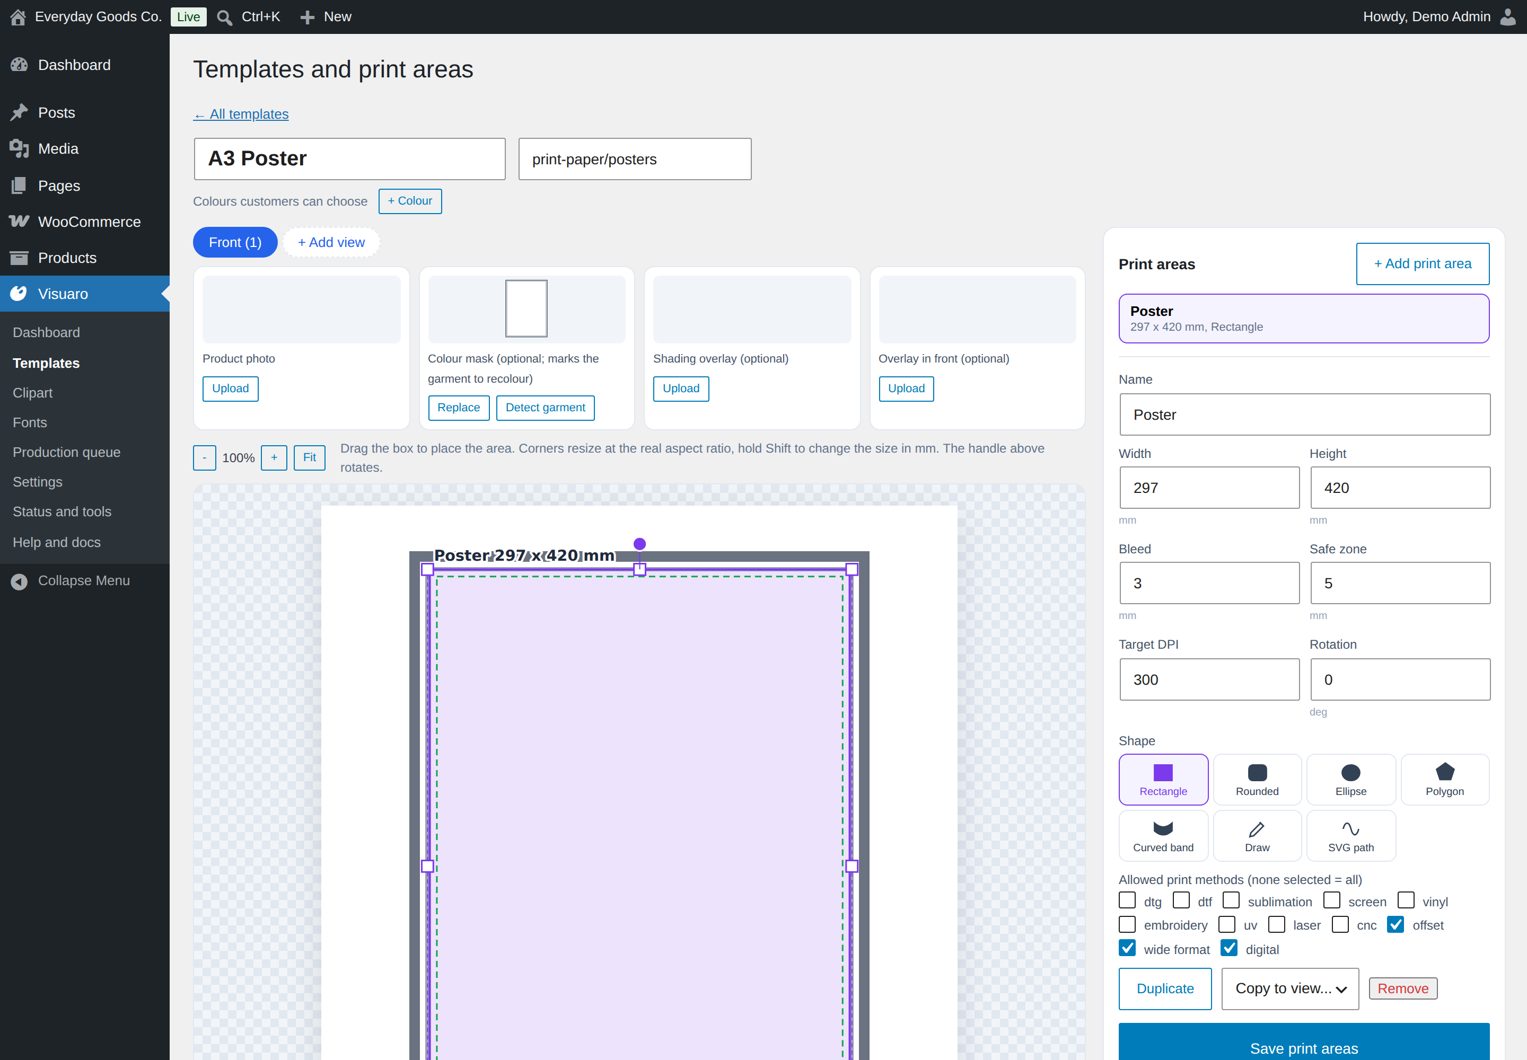The width and height of the screenshot is (1527, 1060).
Task: Select the Curved band shape
Action: [x=1163, y=835]
